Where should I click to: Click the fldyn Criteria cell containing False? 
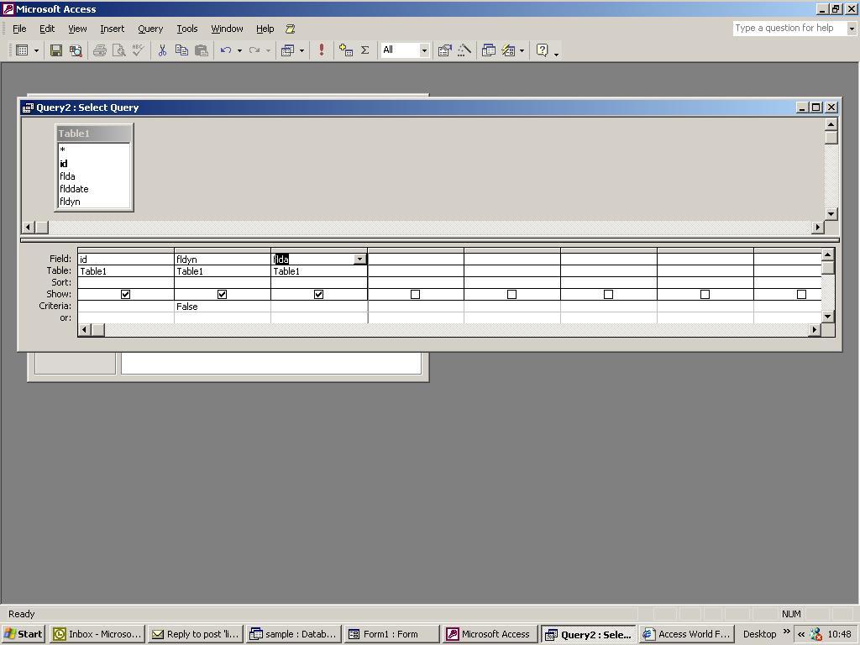(222, 307)
